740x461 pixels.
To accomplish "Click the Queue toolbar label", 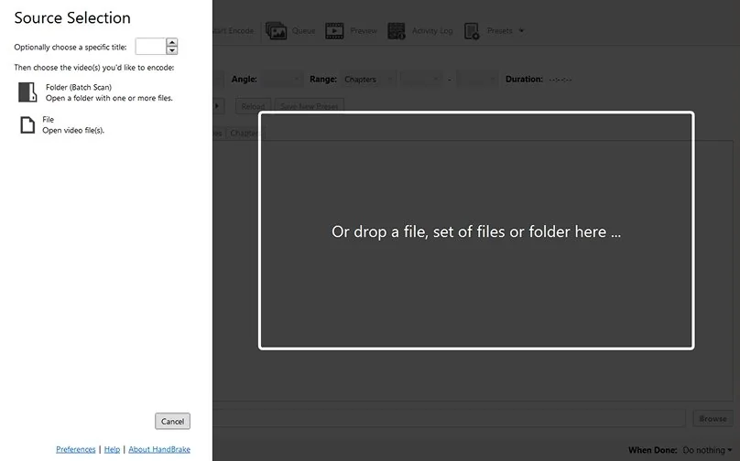I will coord(303,30).
